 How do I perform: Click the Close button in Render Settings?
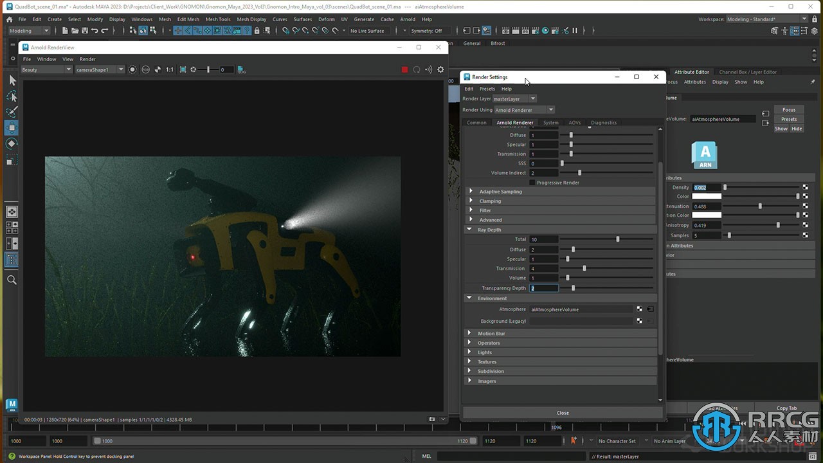tap(563, 413)
